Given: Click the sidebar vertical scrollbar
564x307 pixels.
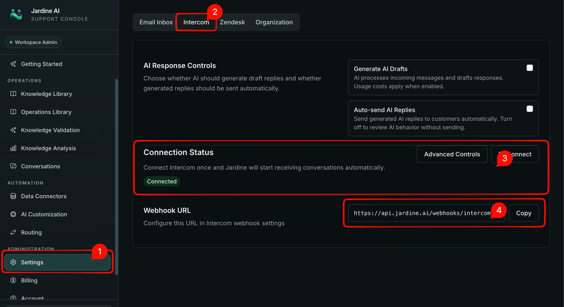Looking at the screenshot, I should pos(116,177).
